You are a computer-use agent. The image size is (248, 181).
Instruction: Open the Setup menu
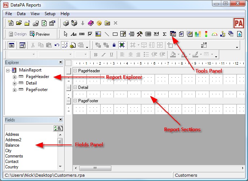(50, 14)
